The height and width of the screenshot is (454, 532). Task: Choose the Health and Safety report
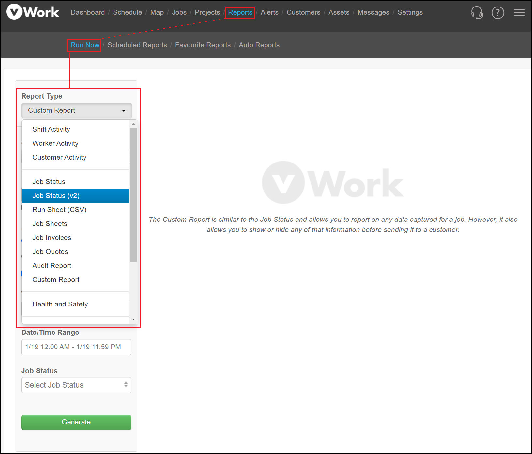pos(60,304)
